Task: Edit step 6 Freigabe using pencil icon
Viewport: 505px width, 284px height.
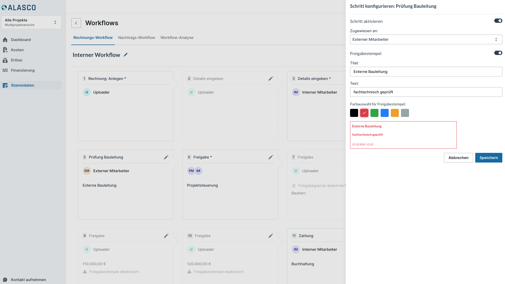Action: click(x=270, y=157)
